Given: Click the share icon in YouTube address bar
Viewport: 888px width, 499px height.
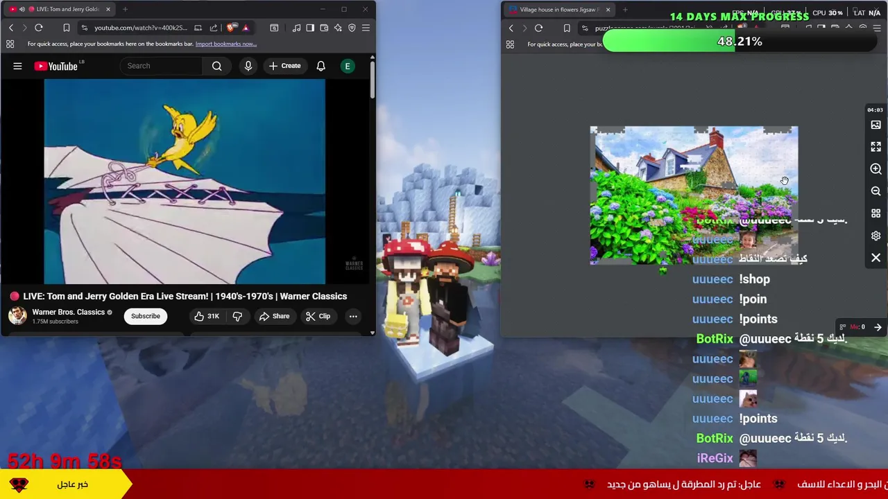Looking at the screenshot, I should 214,28.
